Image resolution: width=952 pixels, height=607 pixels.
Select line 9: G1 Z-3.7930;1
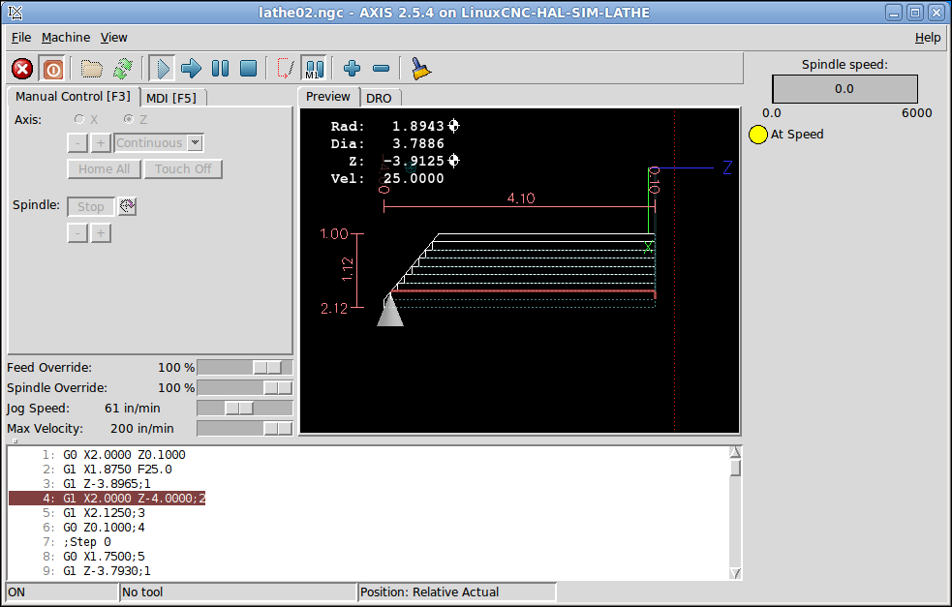(x=107, y=571)
